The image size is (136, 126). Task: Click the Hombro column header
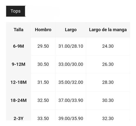click(x=43, y=30)
